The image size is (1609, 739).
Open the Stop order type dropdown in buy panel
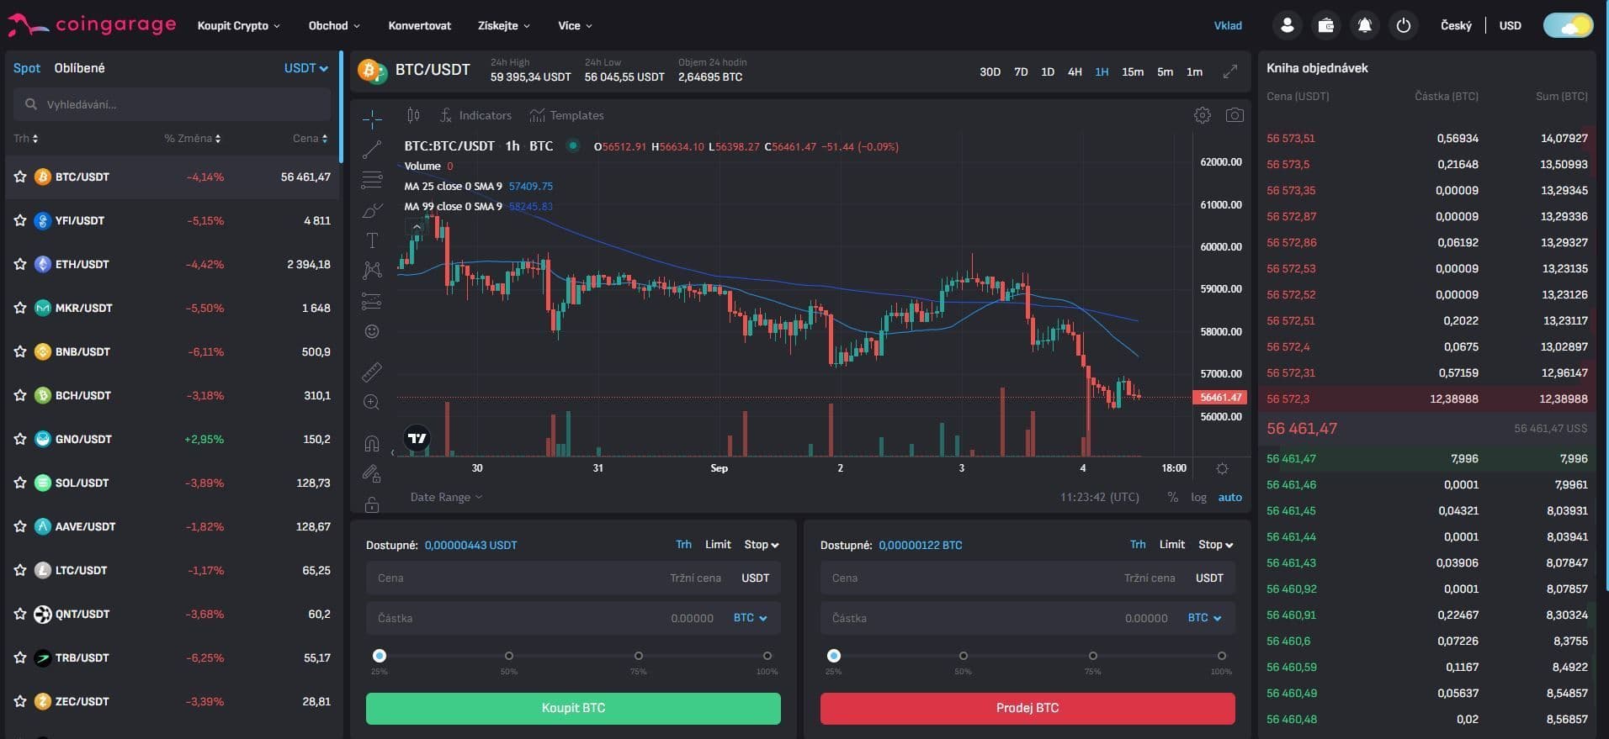(x=761, y=545)
